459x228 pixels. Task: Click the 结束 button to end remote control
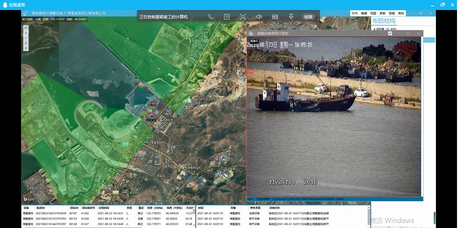(x=308, y=17)
